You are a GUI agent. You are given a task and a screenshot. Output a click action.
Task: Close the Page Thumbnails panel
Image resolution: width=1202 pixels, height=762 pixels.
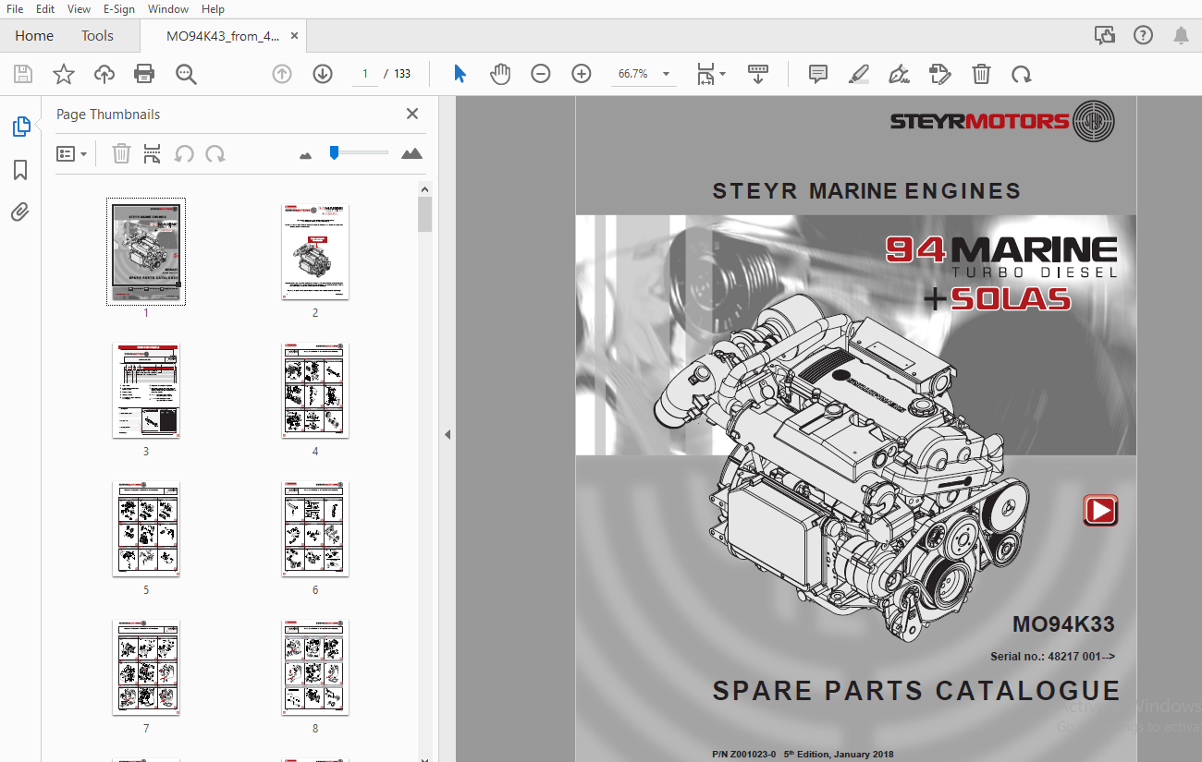412,114
